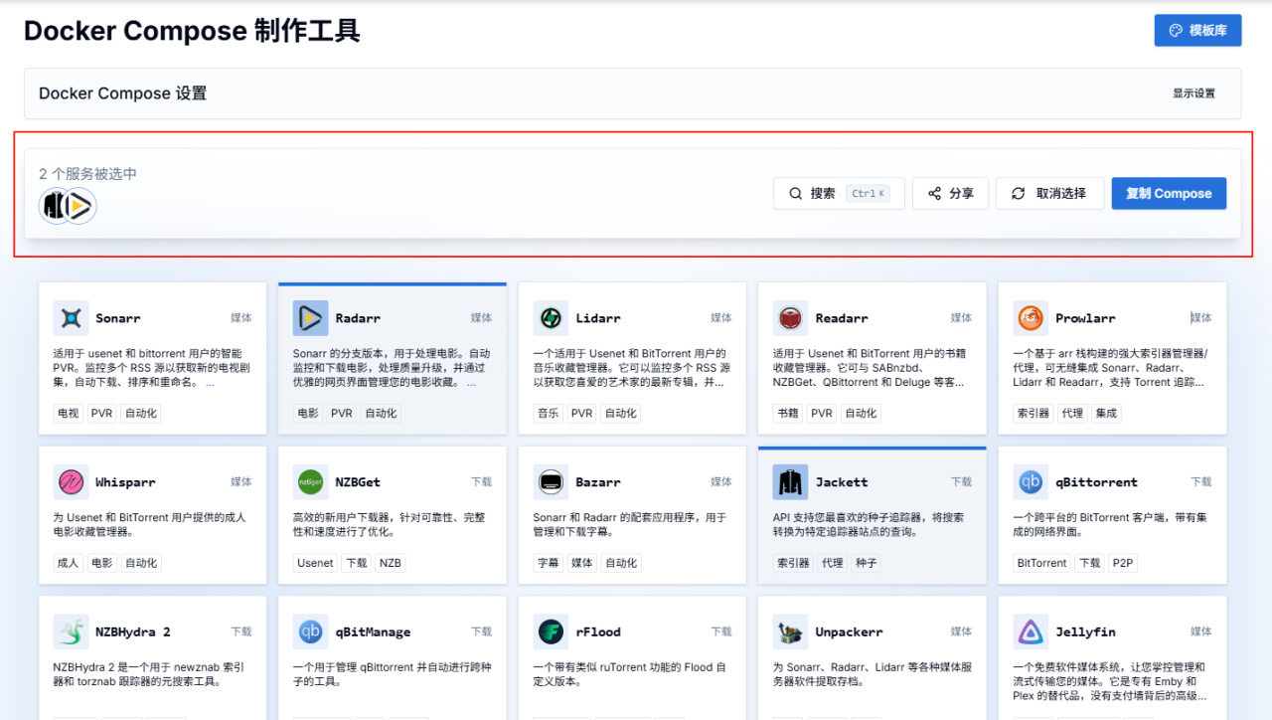Click the 媒体 category label on the Sonarr card
Image resolution: width=1272 pixels, height=720 pixels.
(241, 318)
